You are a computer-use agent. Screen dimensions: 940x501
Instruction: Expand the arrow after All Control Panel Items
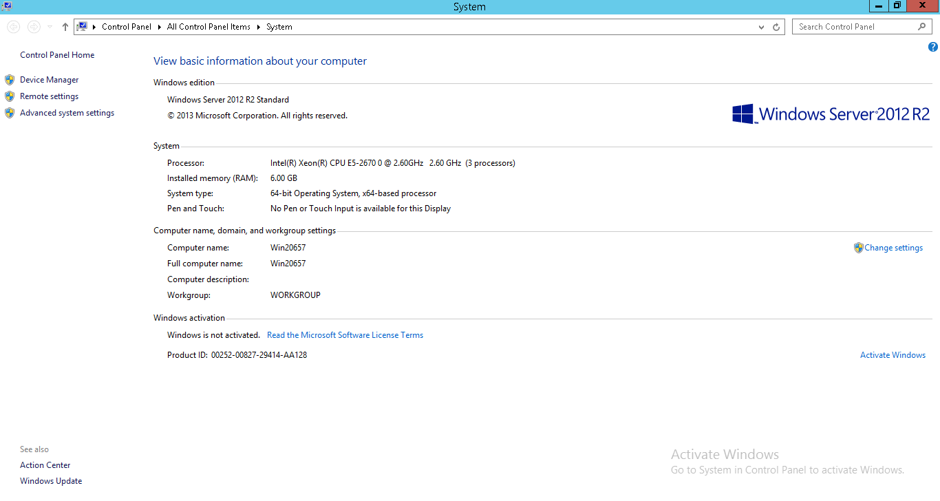click(x=259, y=27)
